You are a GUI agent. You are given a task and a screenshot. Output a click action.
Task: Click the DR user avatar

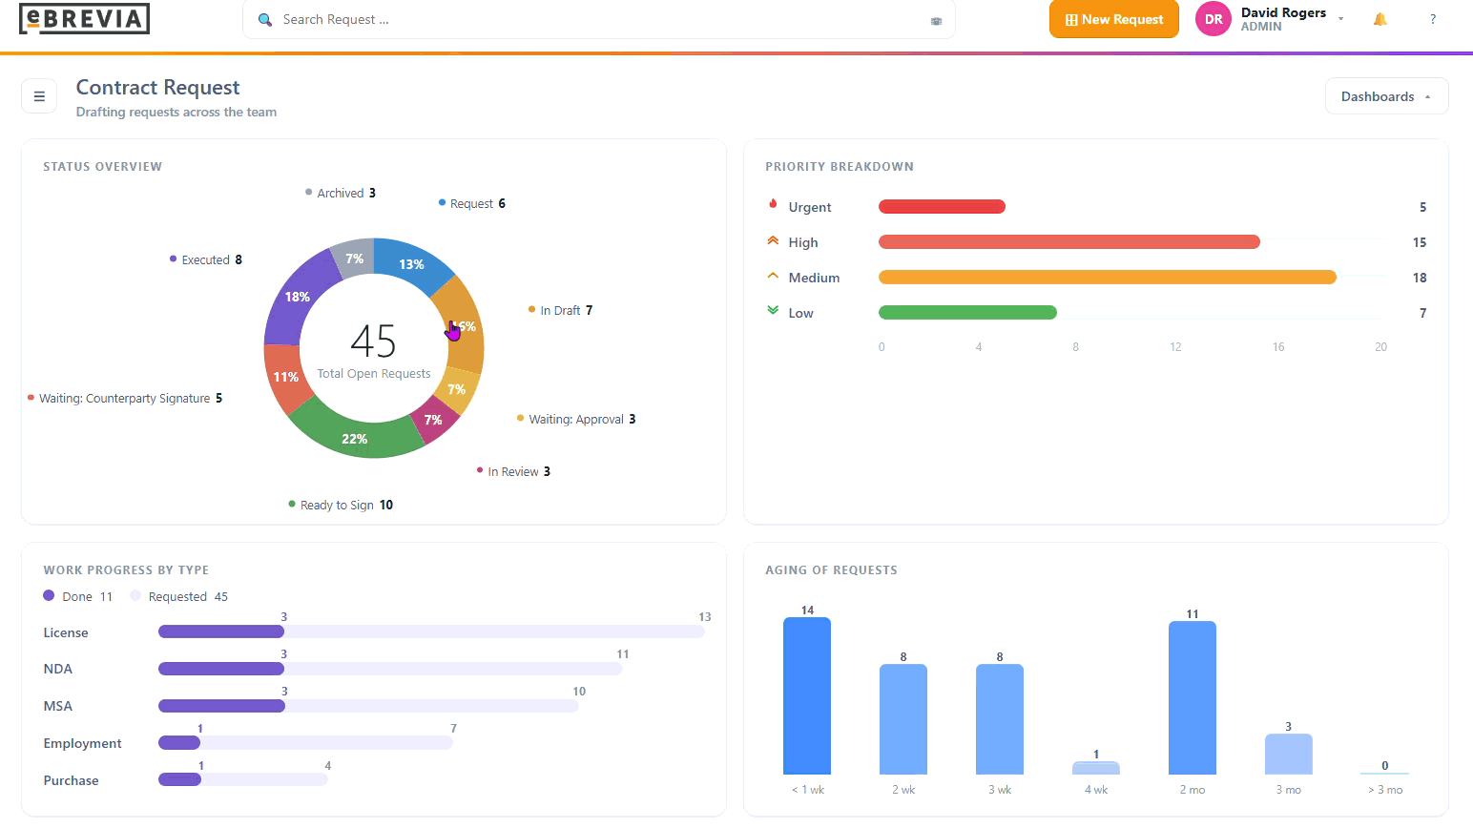pos(1214,19)
